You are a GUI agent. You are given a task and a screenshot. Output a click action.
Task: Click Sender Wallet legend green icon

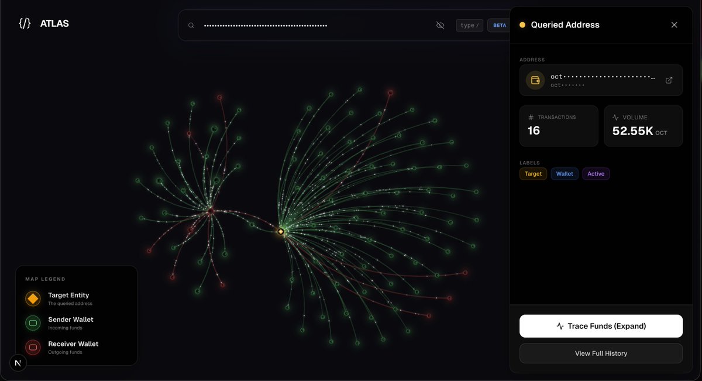(x=33, y=323)
